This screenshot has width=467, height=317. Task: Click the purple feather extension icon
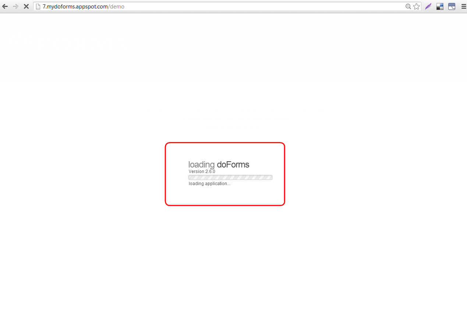(428, 7)
